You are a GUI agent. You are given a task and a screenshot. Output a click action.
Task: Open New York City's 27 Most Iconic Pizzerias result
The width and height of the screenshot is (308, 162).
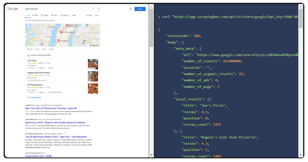[x=51, y=109]
